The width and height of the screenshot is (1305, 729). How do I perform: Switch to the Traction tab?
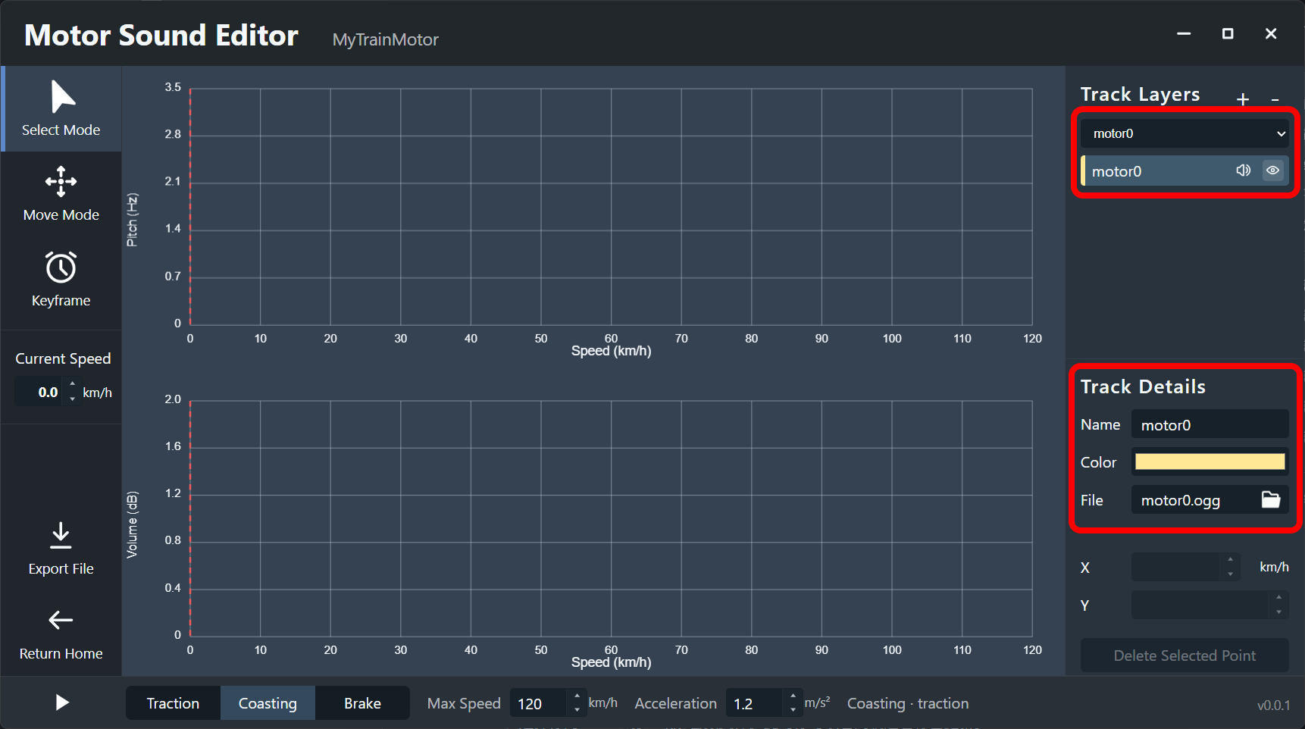click(173, 703)
